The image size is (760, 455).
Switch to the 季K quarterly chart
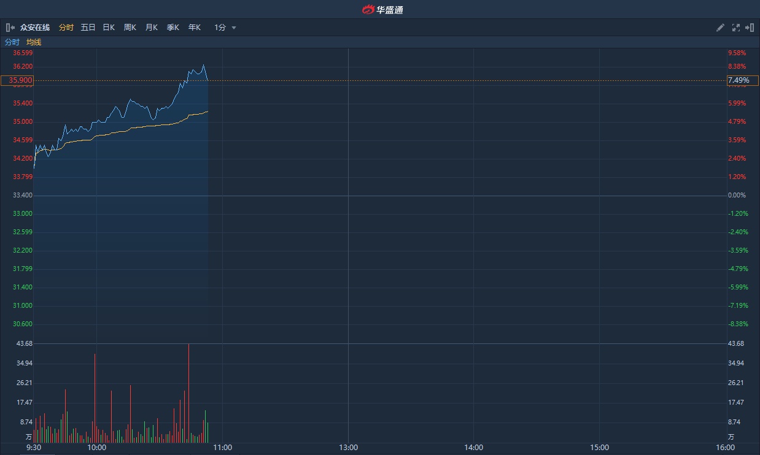click(x=173, y=28)
